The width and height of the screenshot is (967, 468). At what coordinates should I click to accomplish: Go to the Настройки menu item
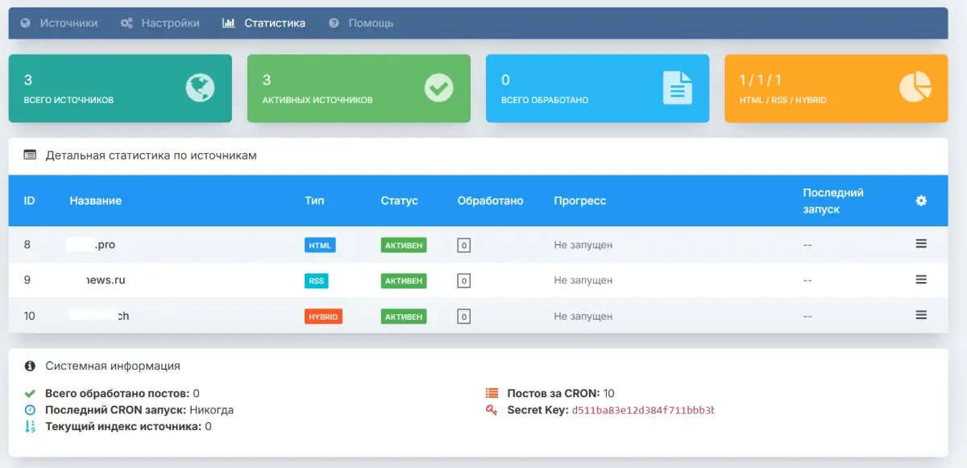point(160,23)
